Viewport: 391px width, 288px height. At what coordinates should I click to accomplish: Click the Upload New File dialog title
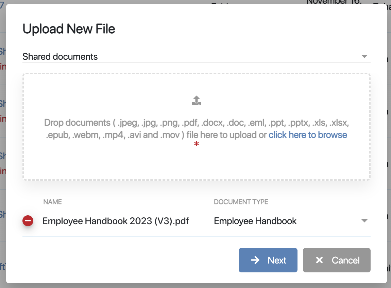[x=69, y=29]
